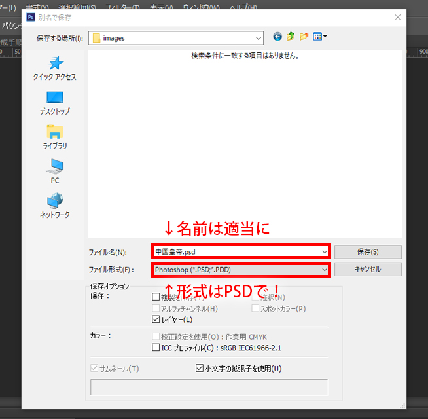Open ウィンドウ menu in Photoshop window
Viewport: 428px width, 419px height.
point(201,6)
